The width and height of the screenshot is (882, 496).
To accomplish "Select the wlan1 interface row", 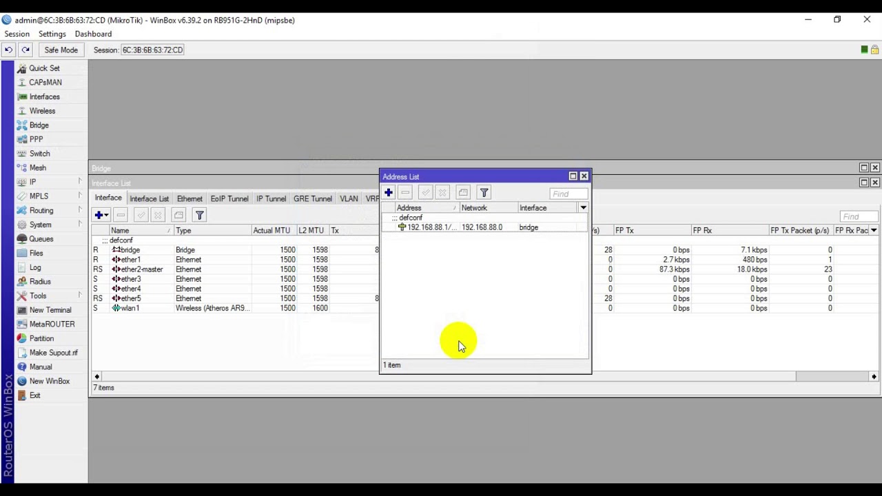I will [236, 308].
